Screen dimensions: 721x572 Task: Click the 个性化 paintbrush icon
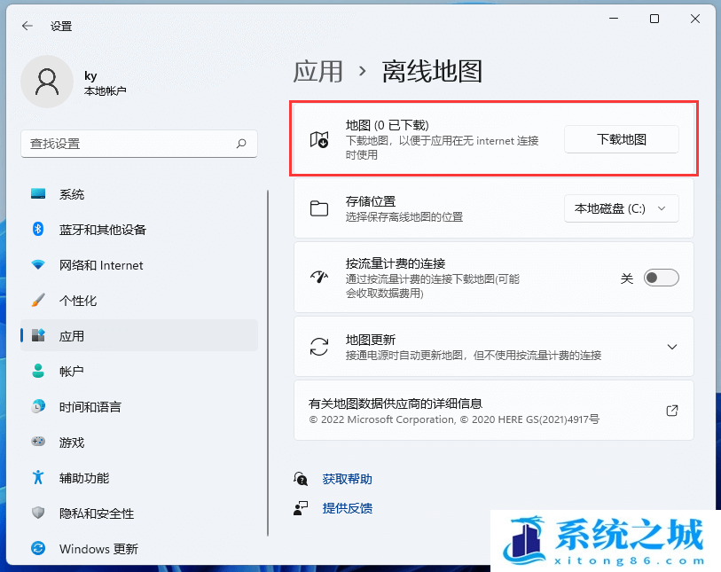coord(38,301)
